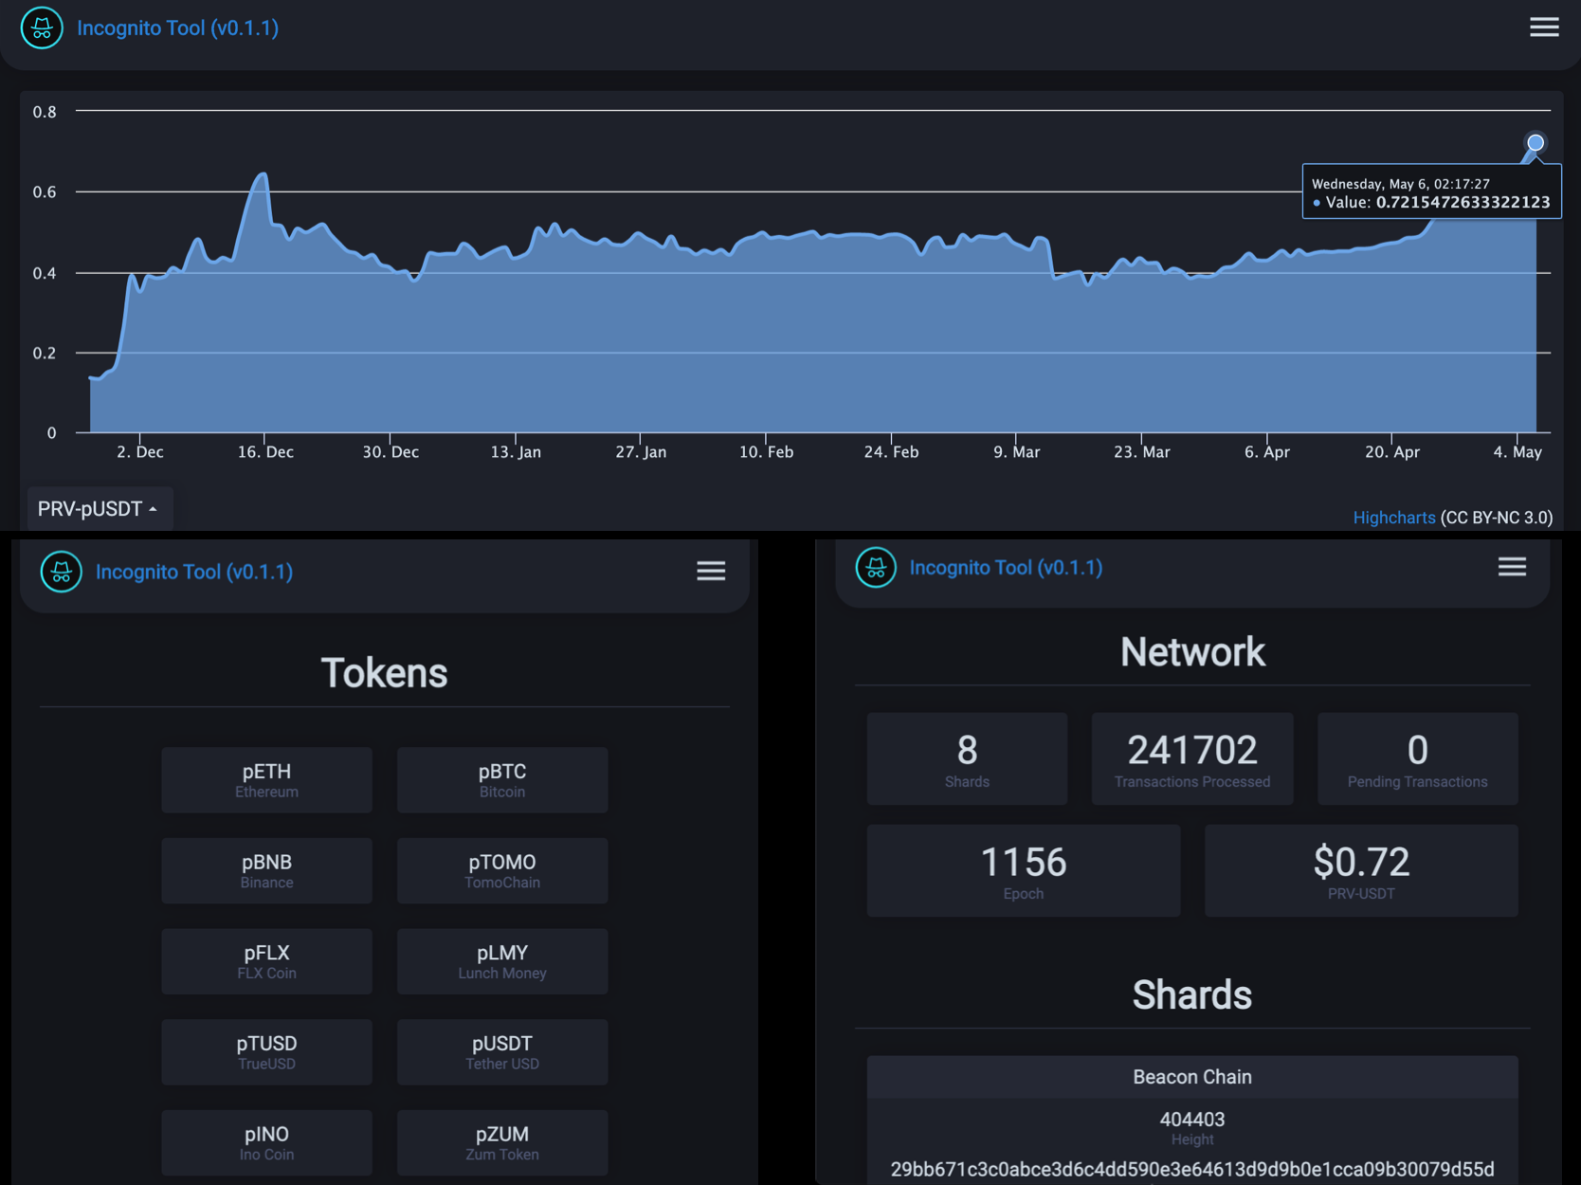The width and height of the screenshot is (1581, 1185).
Task: Click the Tokens section heading
Action: click(x=384, y=673)
